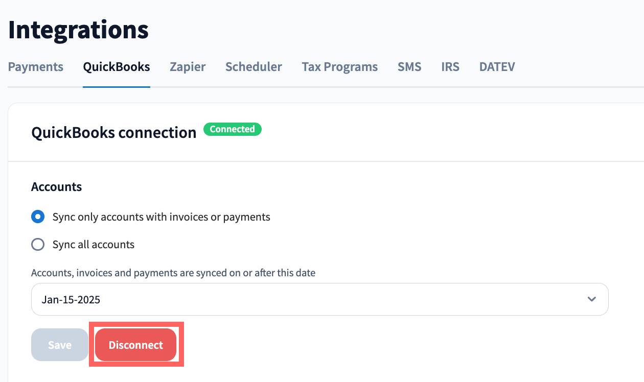This screenshot has height=382, width=644.
Task: Click the Integrations page heading
Action: pyautogui.click(x=78, y=30)
